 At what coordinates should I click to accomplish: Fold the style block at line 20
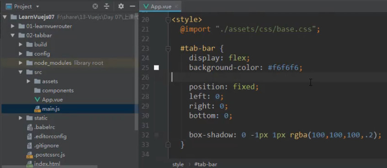pos(168,20)
